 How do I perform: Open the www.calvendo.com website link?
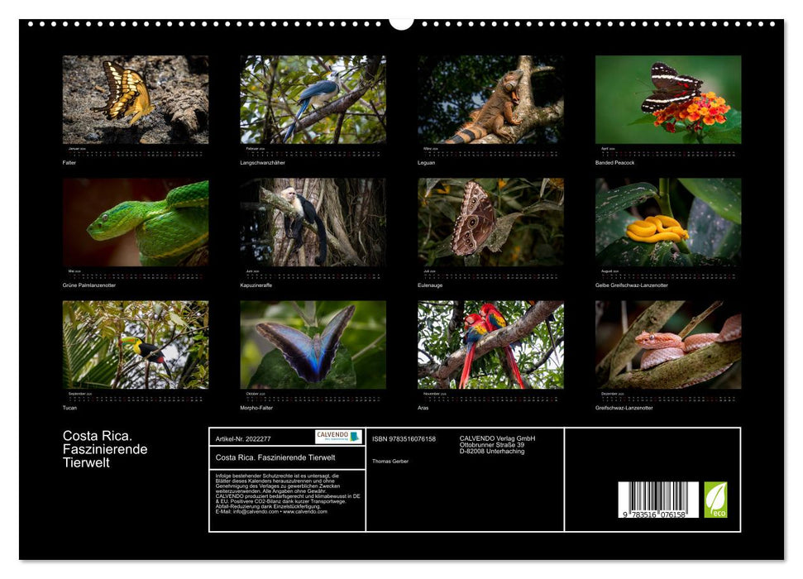coord(304,512)
